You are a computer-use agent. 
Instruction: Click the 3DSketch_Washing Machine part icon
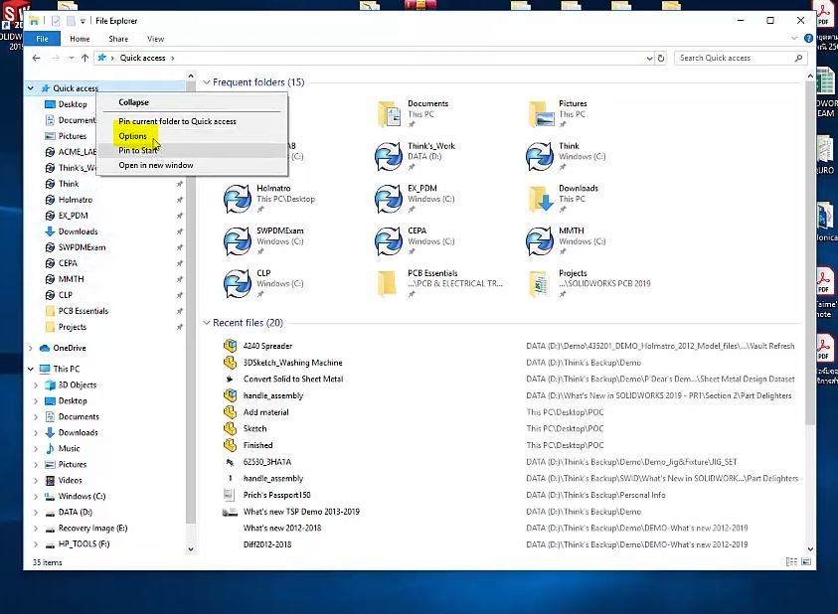pyautogui.click(x=230, y=363)
